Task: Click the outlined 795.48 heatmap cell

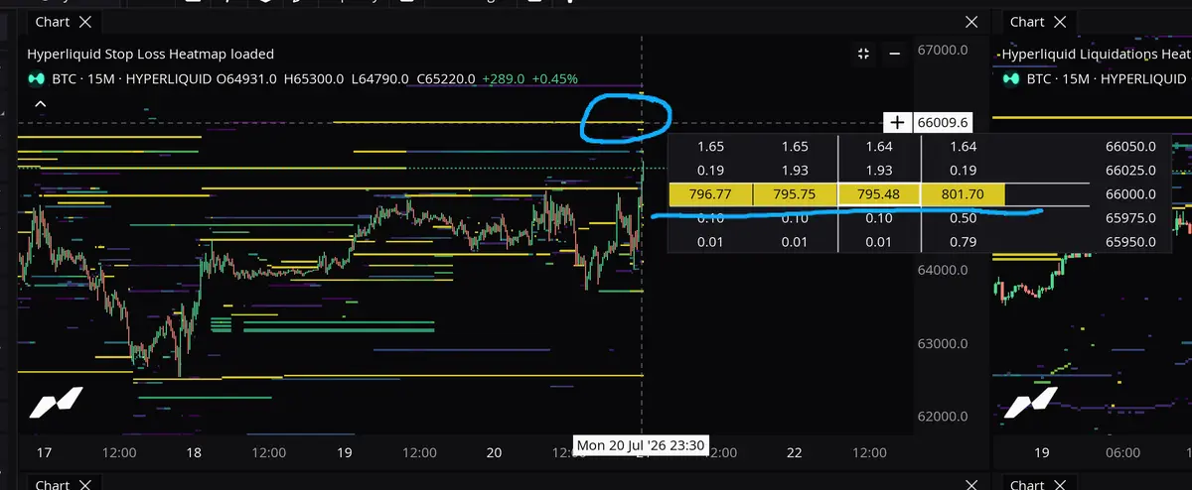Action: tap(879, 194)
